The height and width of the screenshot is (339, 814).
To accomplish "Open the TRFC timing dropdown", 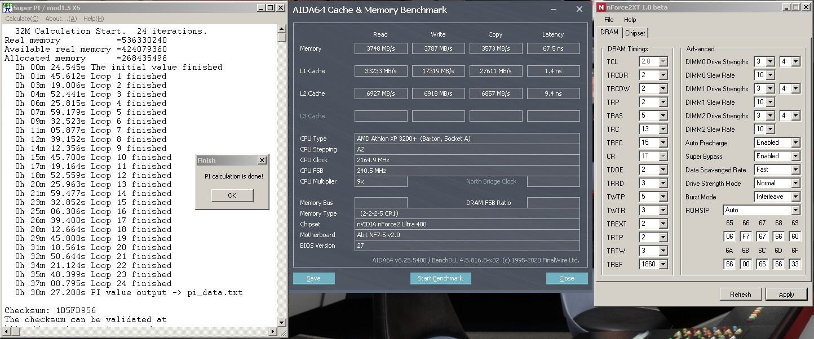I will [663, 142].
